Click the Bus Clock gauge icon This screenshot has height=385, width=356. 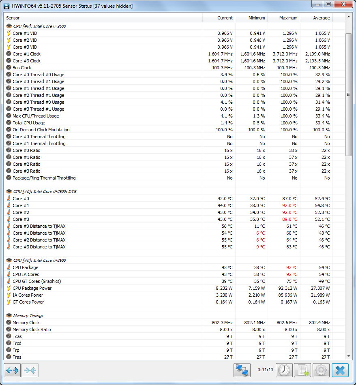9,67
